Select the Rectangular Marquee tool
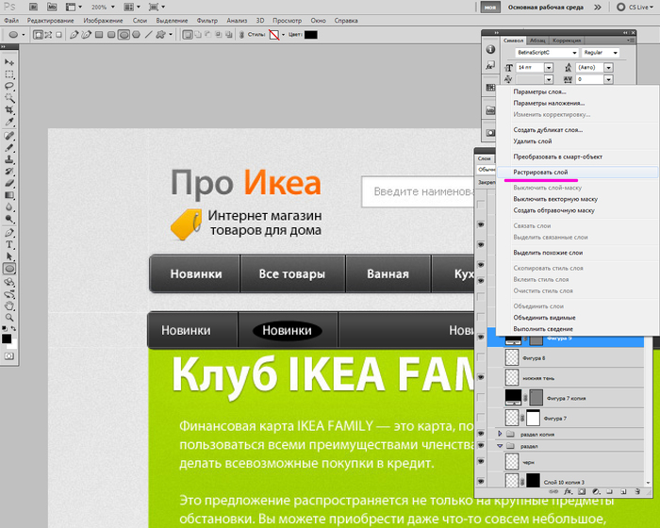Viewport: 660px width, 528px height. click(x=9, y=74)
